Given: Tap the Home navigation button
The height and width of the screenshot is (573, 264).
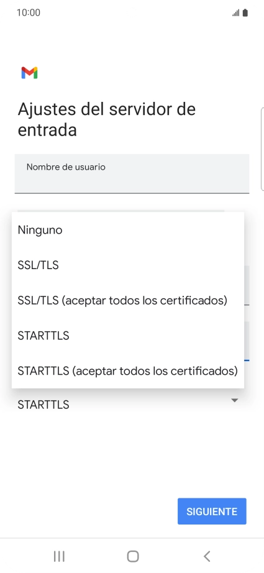Looking at the screenshot, I should [133, 556].
